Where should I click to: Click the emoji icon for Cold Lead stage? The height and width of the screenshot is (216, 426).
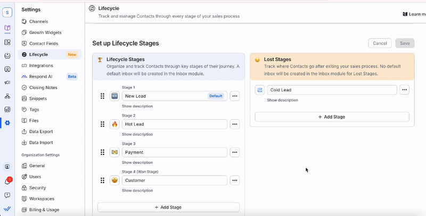pos(260,90)
